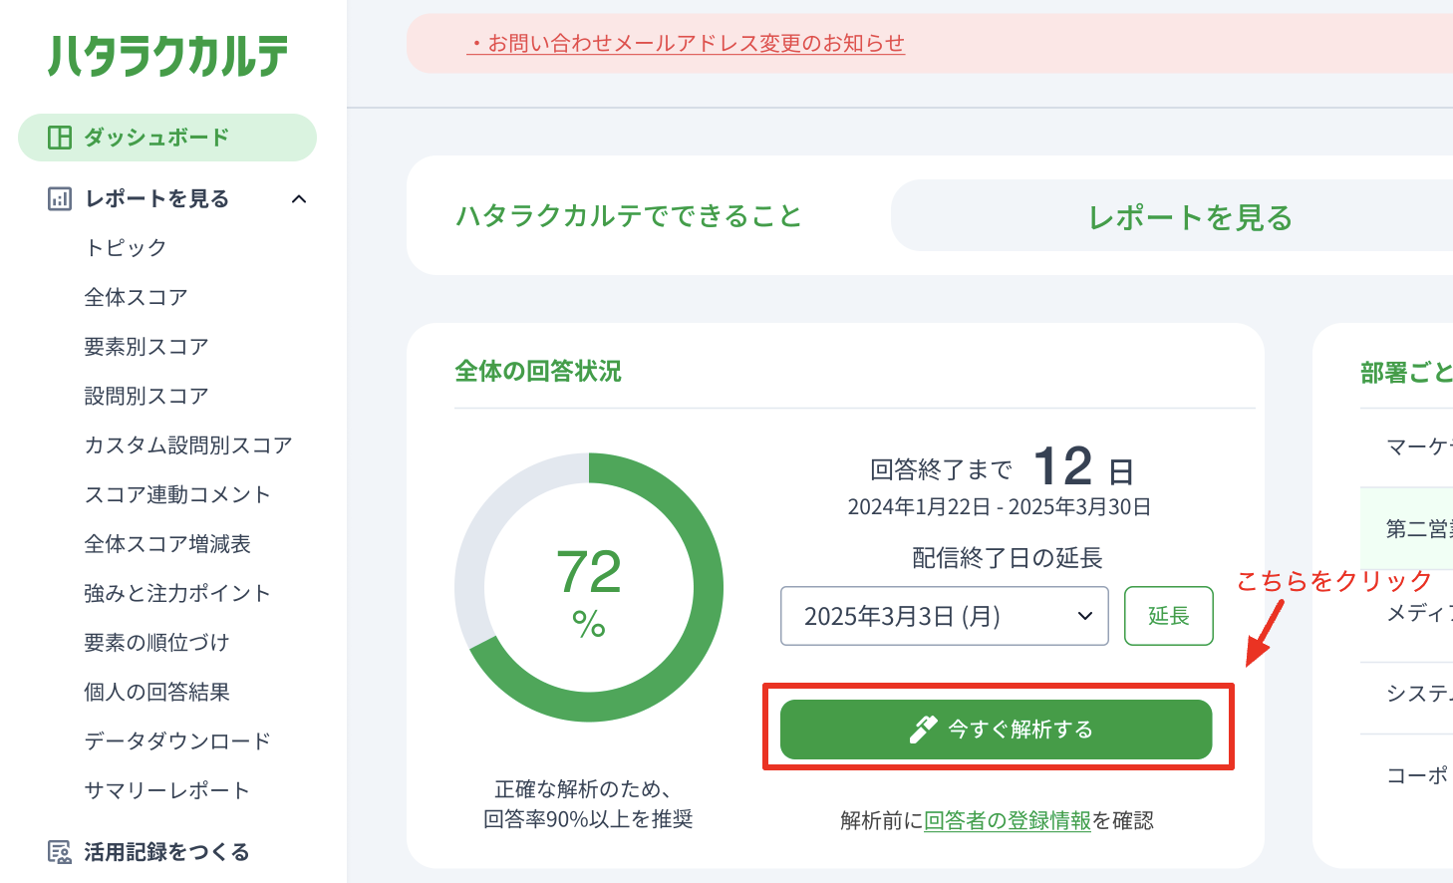Screen dimensions: 1453x883
Task: Select the コーポ department row
Action: 1407,774
